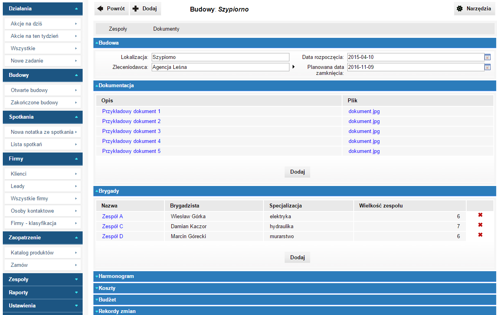Click the calendar icon beside Data rozpoczęcia
497x315 pixels.
[x=487, y=57]
